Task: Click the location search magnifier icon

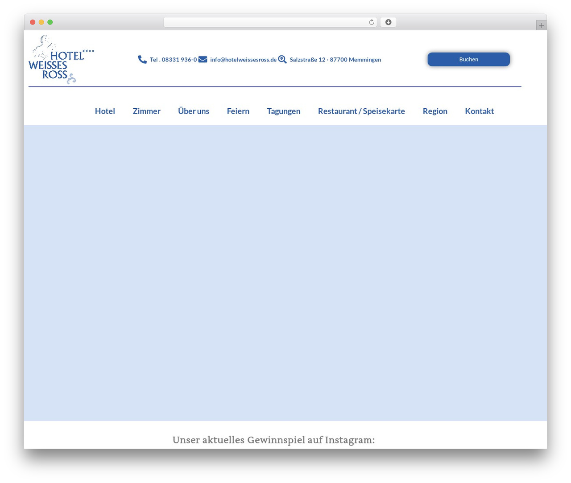Action: (x=282, y=59)
